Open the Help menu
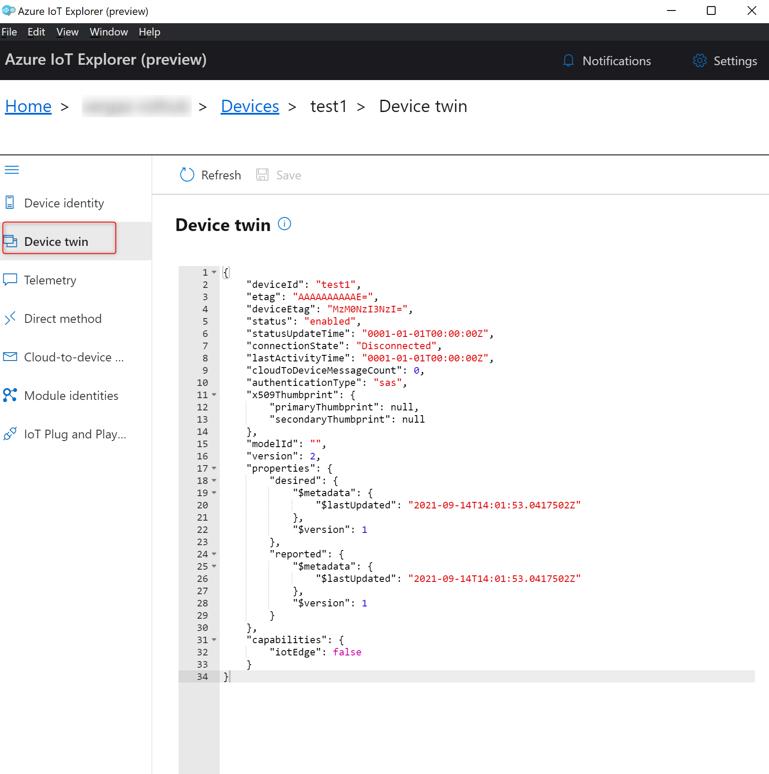The image size is (769, 774). 150,32
